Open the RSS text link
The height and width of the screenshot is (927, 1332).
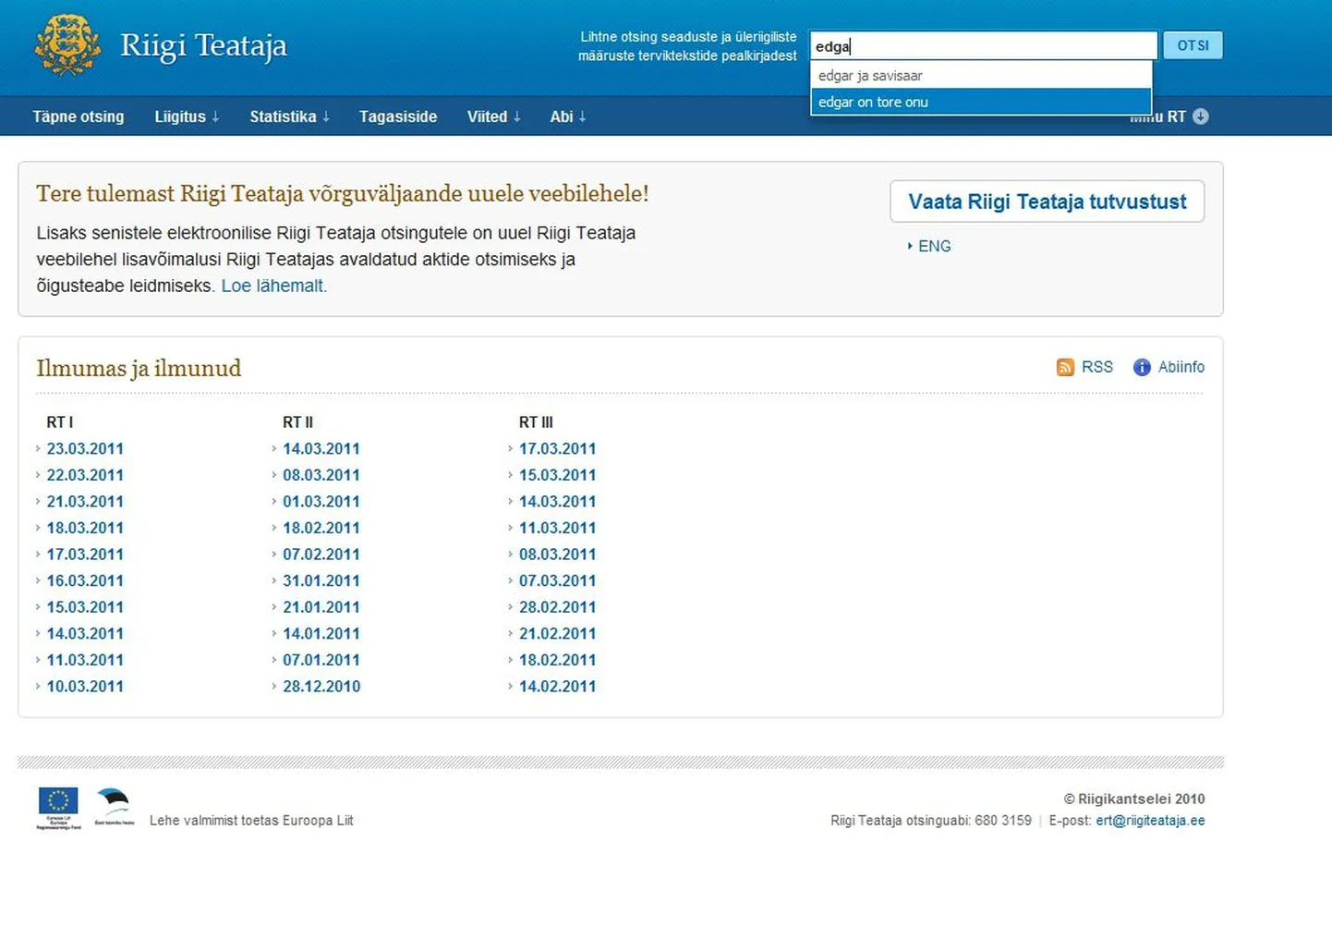pyautogui.click(x=1097, y=367)
